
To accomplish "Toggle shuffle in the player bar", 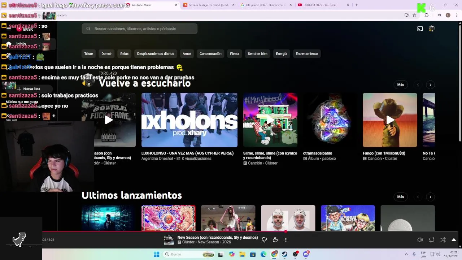I will 443,240.
